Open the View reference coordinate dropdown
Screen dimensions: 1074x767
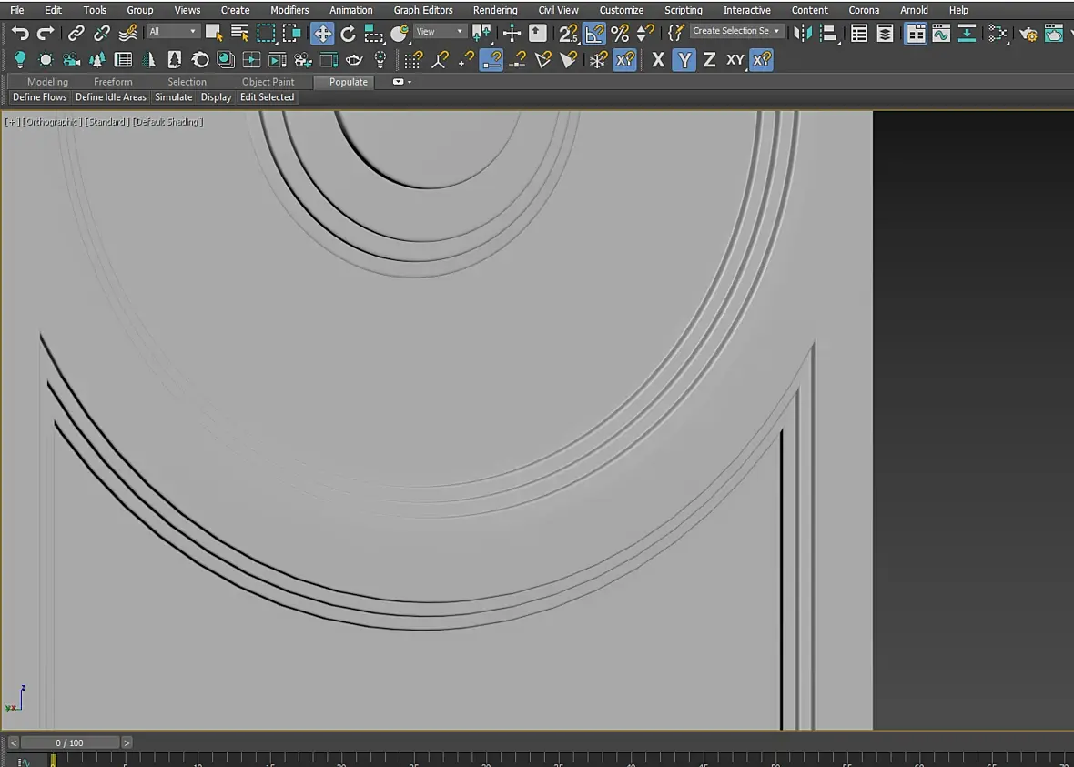[440, 32]
